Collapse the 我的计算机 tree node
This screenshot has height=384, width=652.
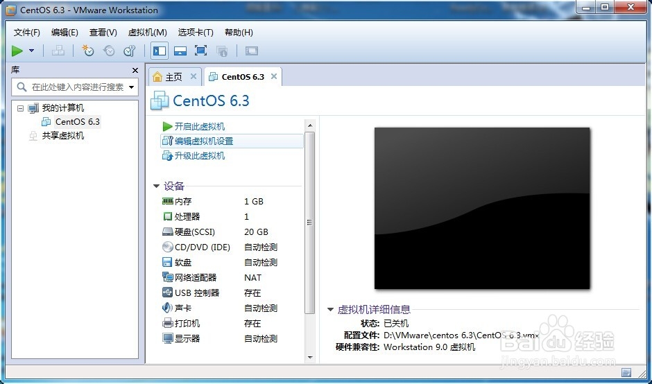[20, 108]
